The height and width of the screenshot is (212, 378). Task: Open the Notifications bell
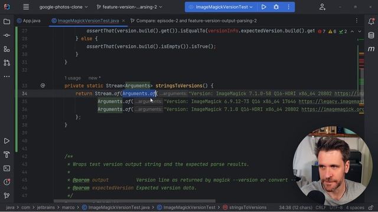[x=372, y=21]
